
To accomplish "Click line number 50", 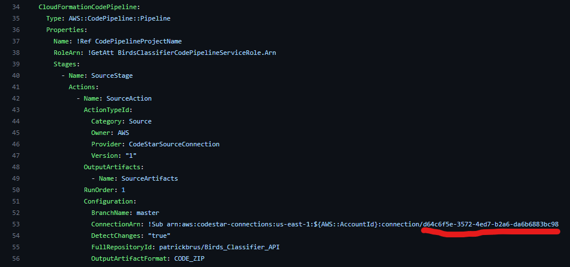I will [x=16, y=190].
